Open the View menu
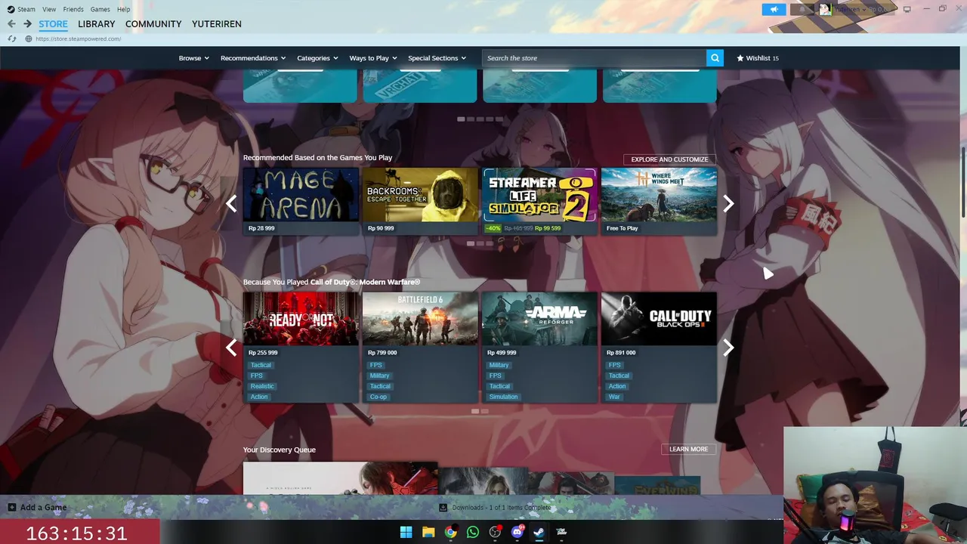The width and height of the screenshot is (967, 544). tap(49, 9)
